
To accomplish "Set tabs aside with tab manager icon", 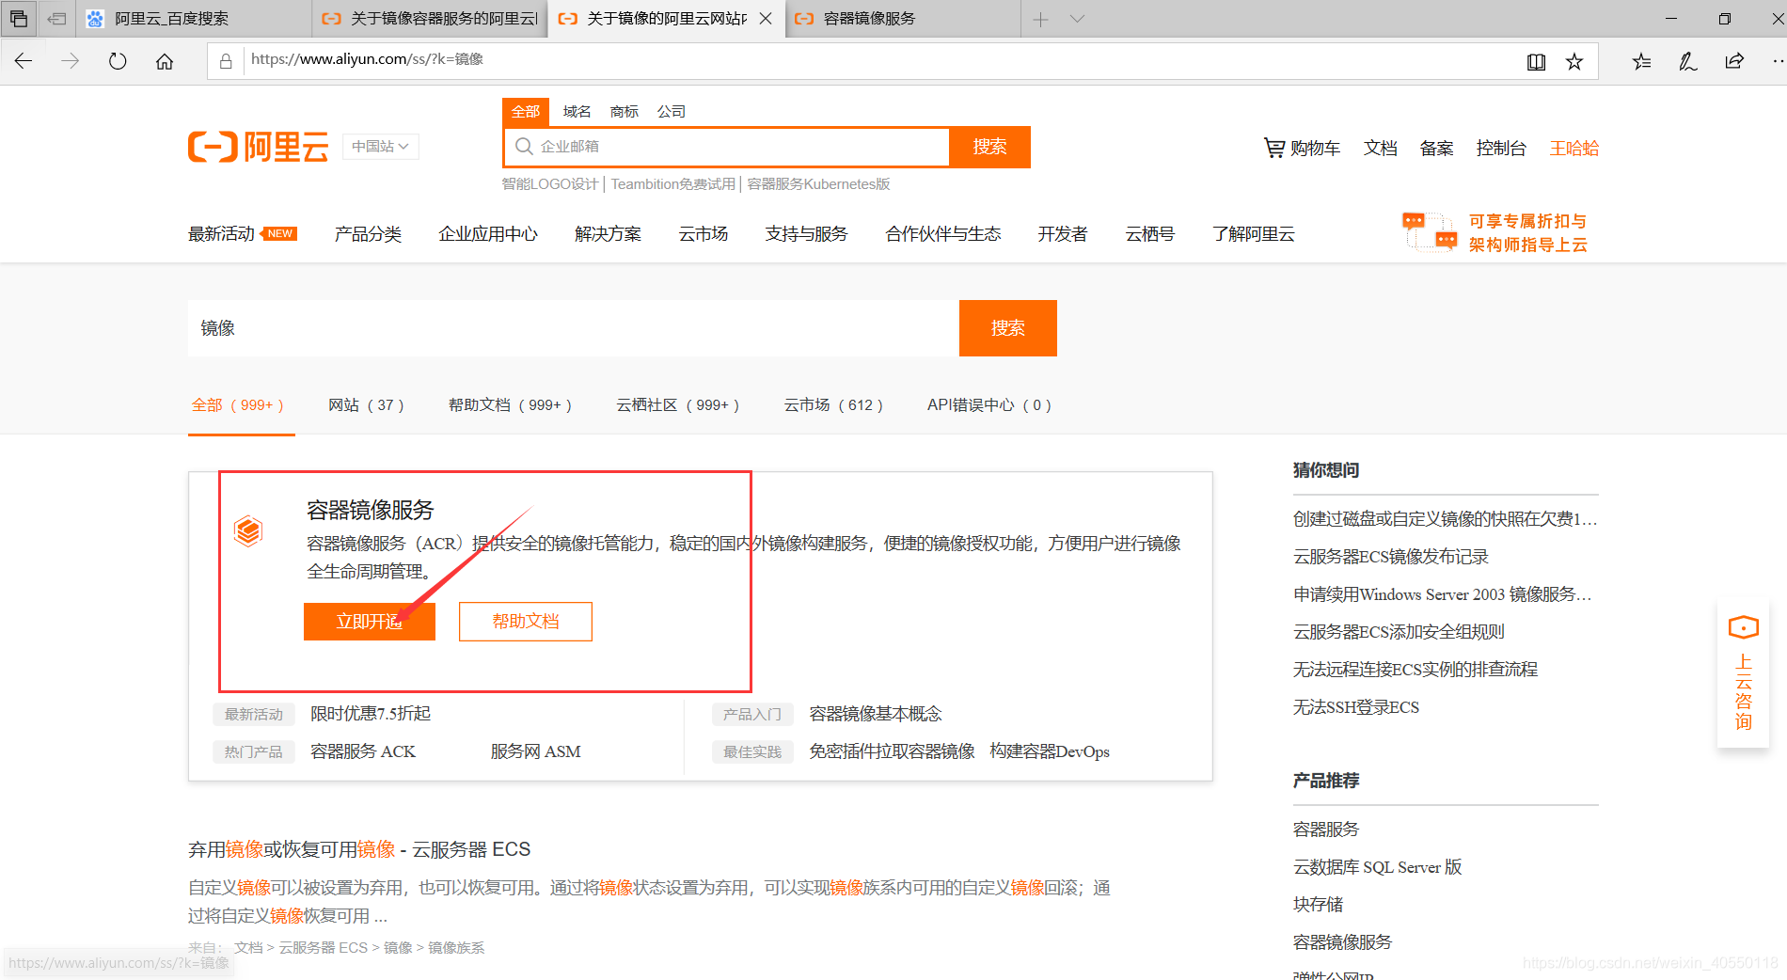I will click(56, 19).
